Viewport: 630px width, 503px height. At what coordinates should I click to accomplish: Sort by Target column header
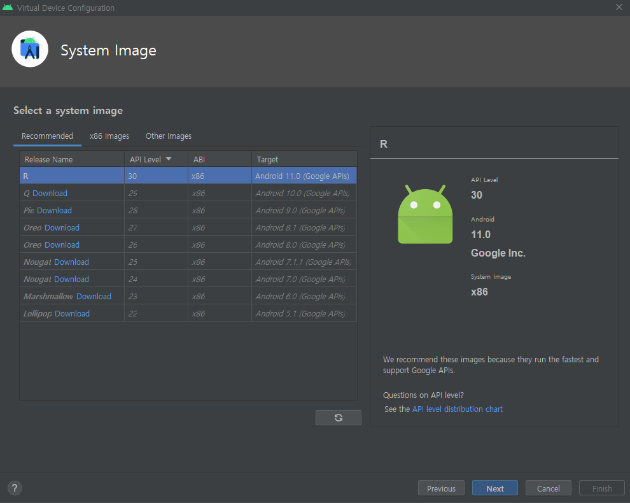[304, 159]
